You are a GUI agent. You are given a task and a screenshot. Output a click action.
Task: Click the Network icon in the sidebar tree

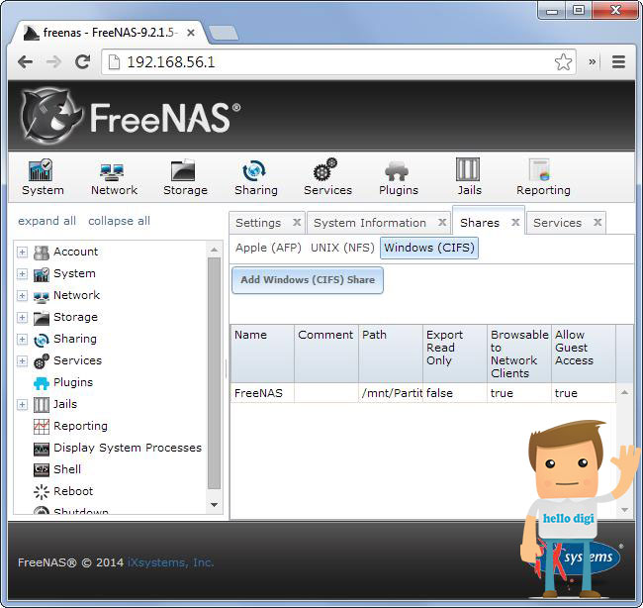(41, 296)
